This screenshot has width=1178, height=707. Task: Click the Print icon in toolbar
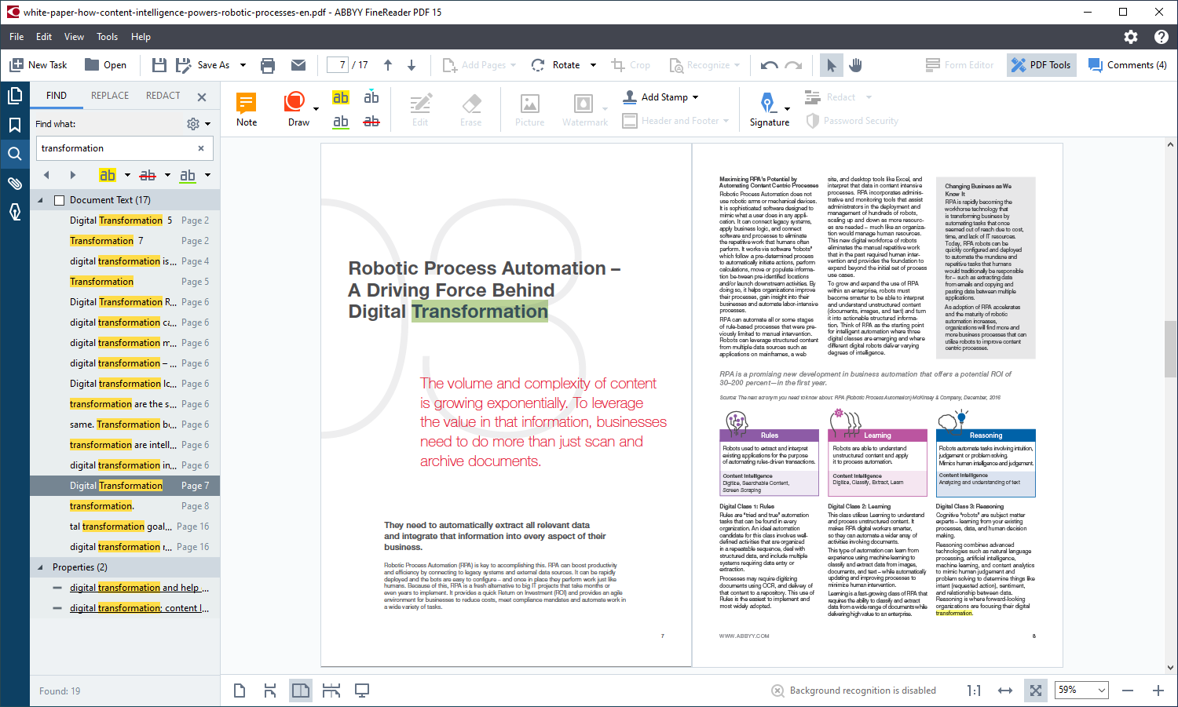268,65
